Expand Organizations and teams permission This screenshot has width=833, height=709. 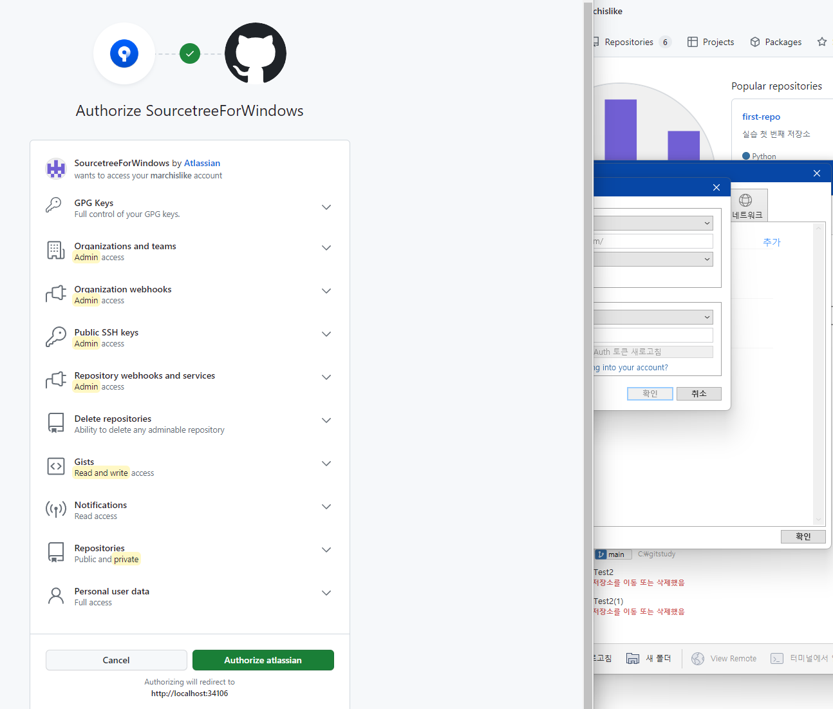(326, 248)
